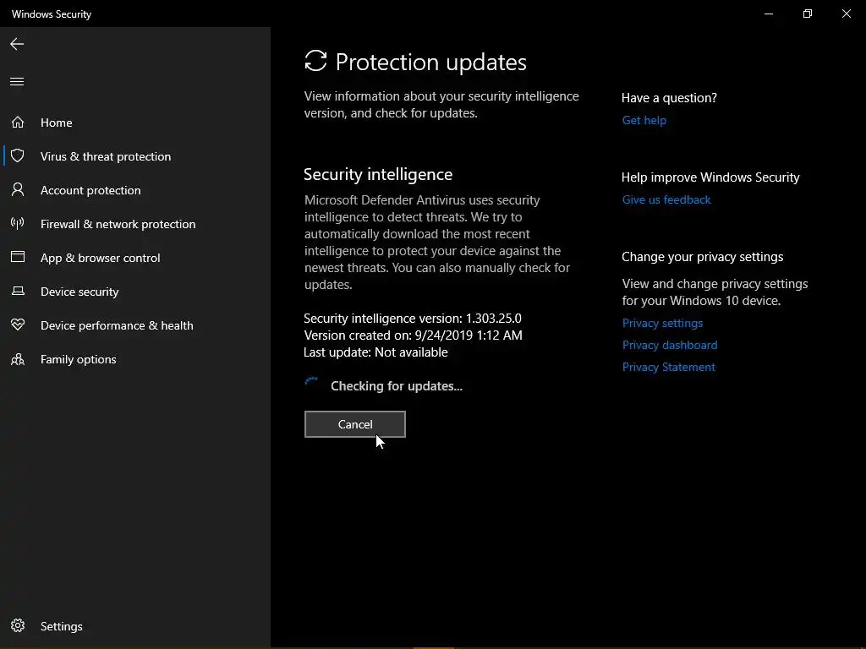Click the Home house icon
Screen dimensions: 866x649
pos(18,122)
